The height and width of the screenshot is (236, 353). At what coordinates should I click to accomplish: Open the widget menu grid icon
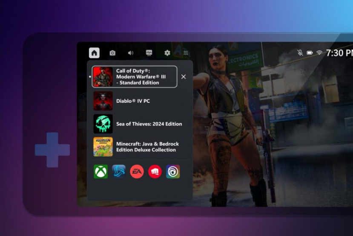click(186, 53)
